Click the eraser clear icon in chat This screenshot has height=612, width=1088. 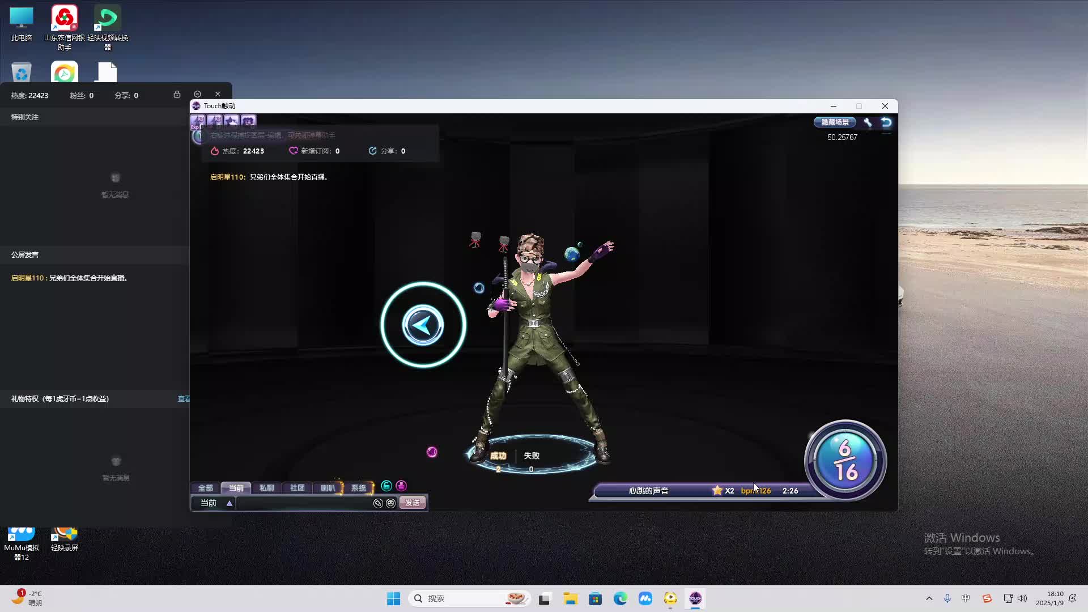coord(378,503)
